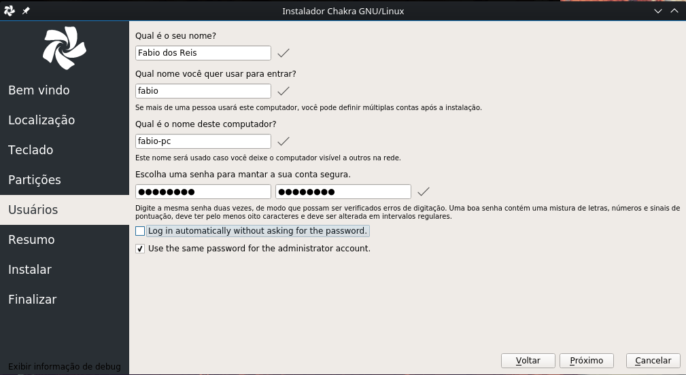Show debug info via Exibir informação de debug
The height and width of the screenshot is (375, 686).
point(65,367)
